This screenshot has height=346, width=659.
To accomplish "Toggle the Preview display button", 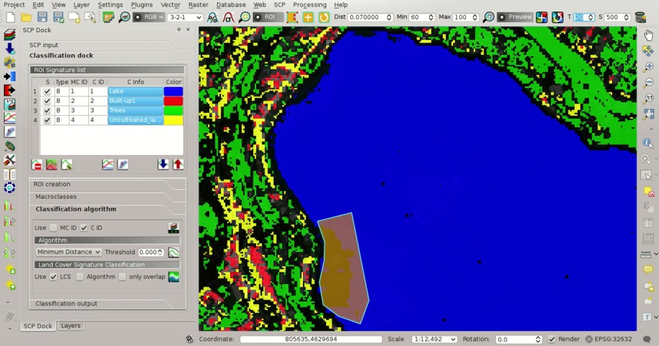I will coord(515,17).
